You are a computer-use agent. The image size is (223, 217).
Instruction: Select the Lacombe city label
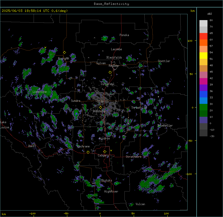pos(116,49)
